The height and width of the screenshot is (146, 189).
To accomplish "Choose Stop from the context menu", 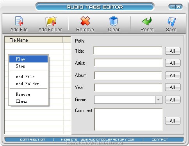I will point(29,66).
